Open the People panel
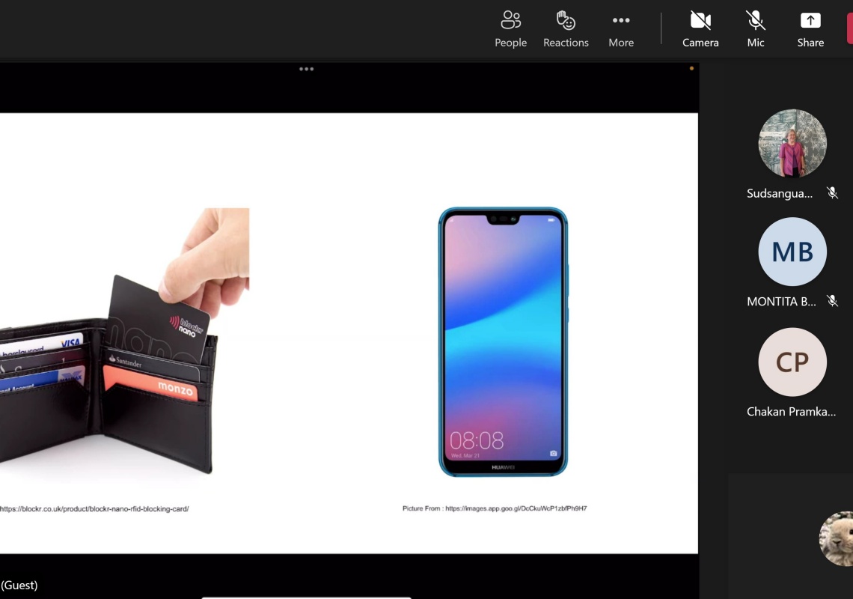The width and height of the screenshot is (853, 599). [510, 29]
